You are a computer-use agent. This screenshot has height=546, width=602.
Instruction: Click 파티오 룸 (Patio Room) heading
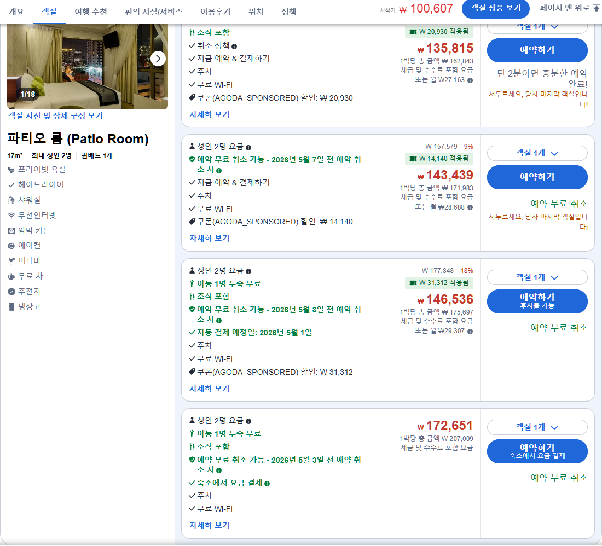click(x=78, y=138)
